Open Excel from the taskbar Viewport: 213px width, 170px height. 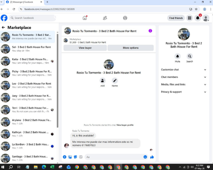[x=52, y=167]
